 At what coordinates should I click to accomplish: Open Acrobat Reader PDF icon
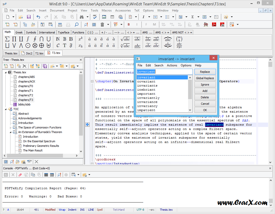coord(214,25)
